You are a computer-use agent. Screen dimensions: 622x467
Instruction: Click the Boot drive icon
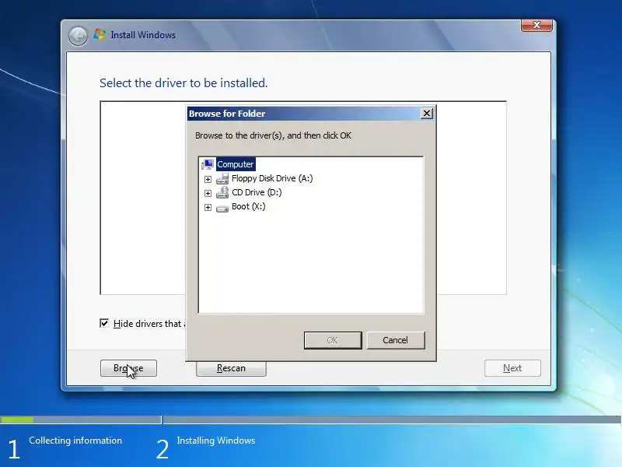tap(222, 208)
